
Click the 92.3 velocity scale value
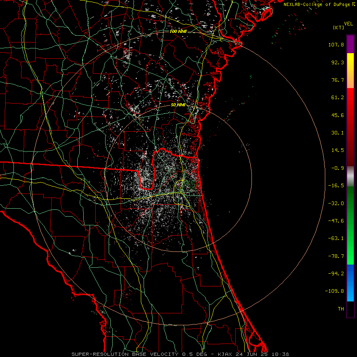point(338,62)
